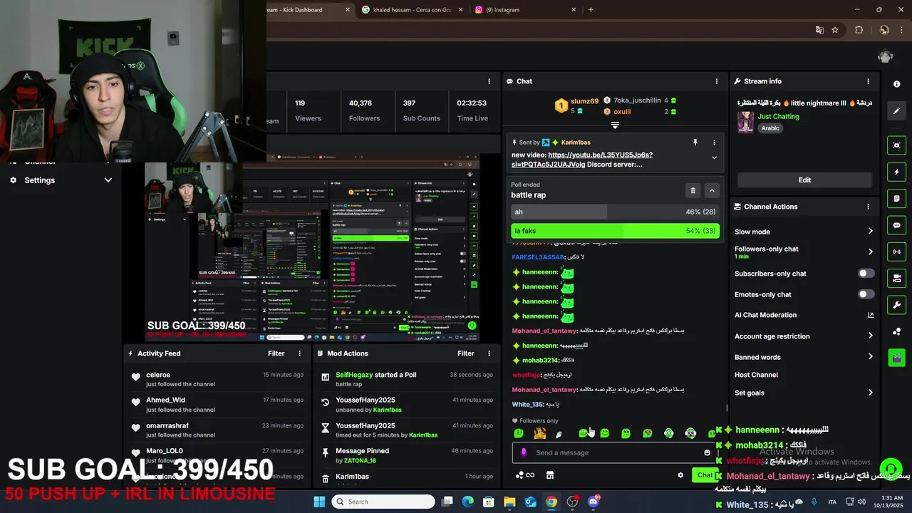Open OBS Studio from the taskbar
The width and height of the screenshot is (912, 513).
[x=572, y=502]
